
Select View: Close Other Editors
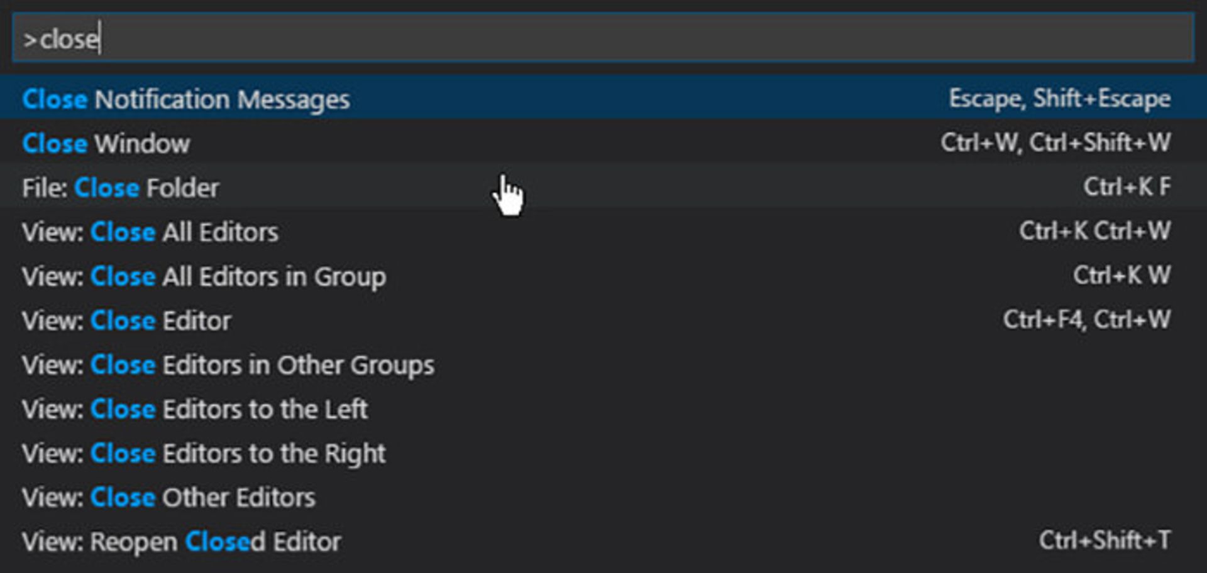pyautogui.click(x=603, y=497)
